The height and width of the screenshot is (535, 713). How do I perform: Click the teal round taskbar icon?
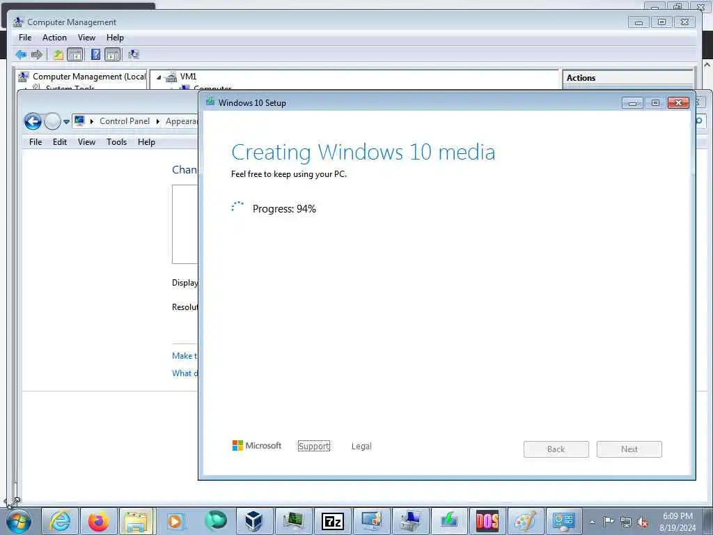(x=216, y=520)
